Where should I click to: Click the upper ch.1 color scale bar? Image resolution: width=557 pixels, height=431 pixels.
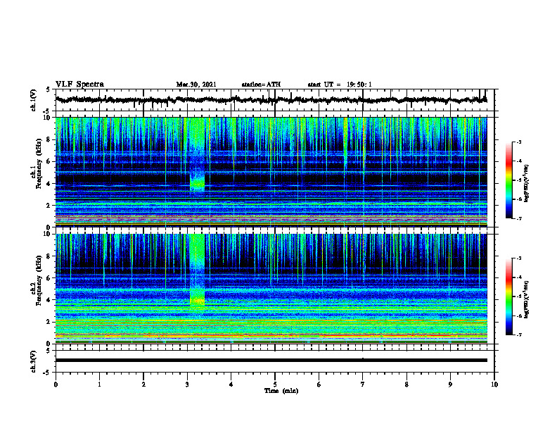pos(509,180)
